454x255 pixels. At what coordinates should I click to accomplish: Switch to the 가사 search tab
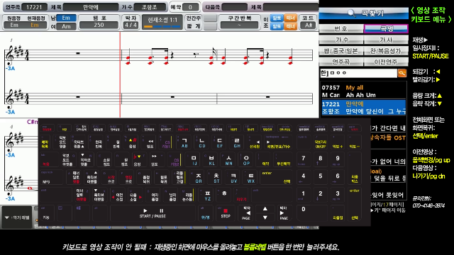point(386,40)
